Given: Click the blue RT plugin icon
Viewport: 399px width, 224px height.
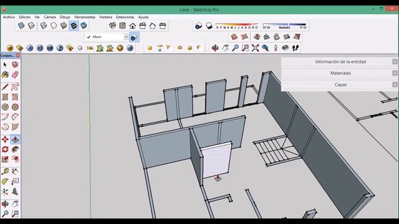Looking at the screenshot, I should pos(40,48).
